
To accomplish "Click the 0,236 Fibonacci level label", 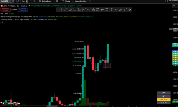I will point(78,49).
